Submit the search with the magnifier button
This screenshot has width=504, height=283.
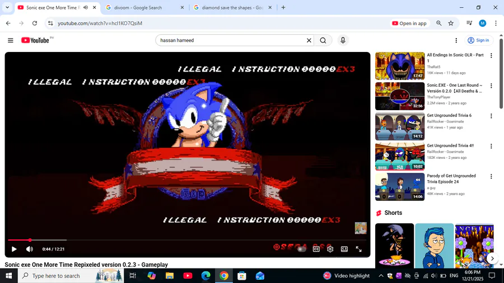[x=323, y=40]
